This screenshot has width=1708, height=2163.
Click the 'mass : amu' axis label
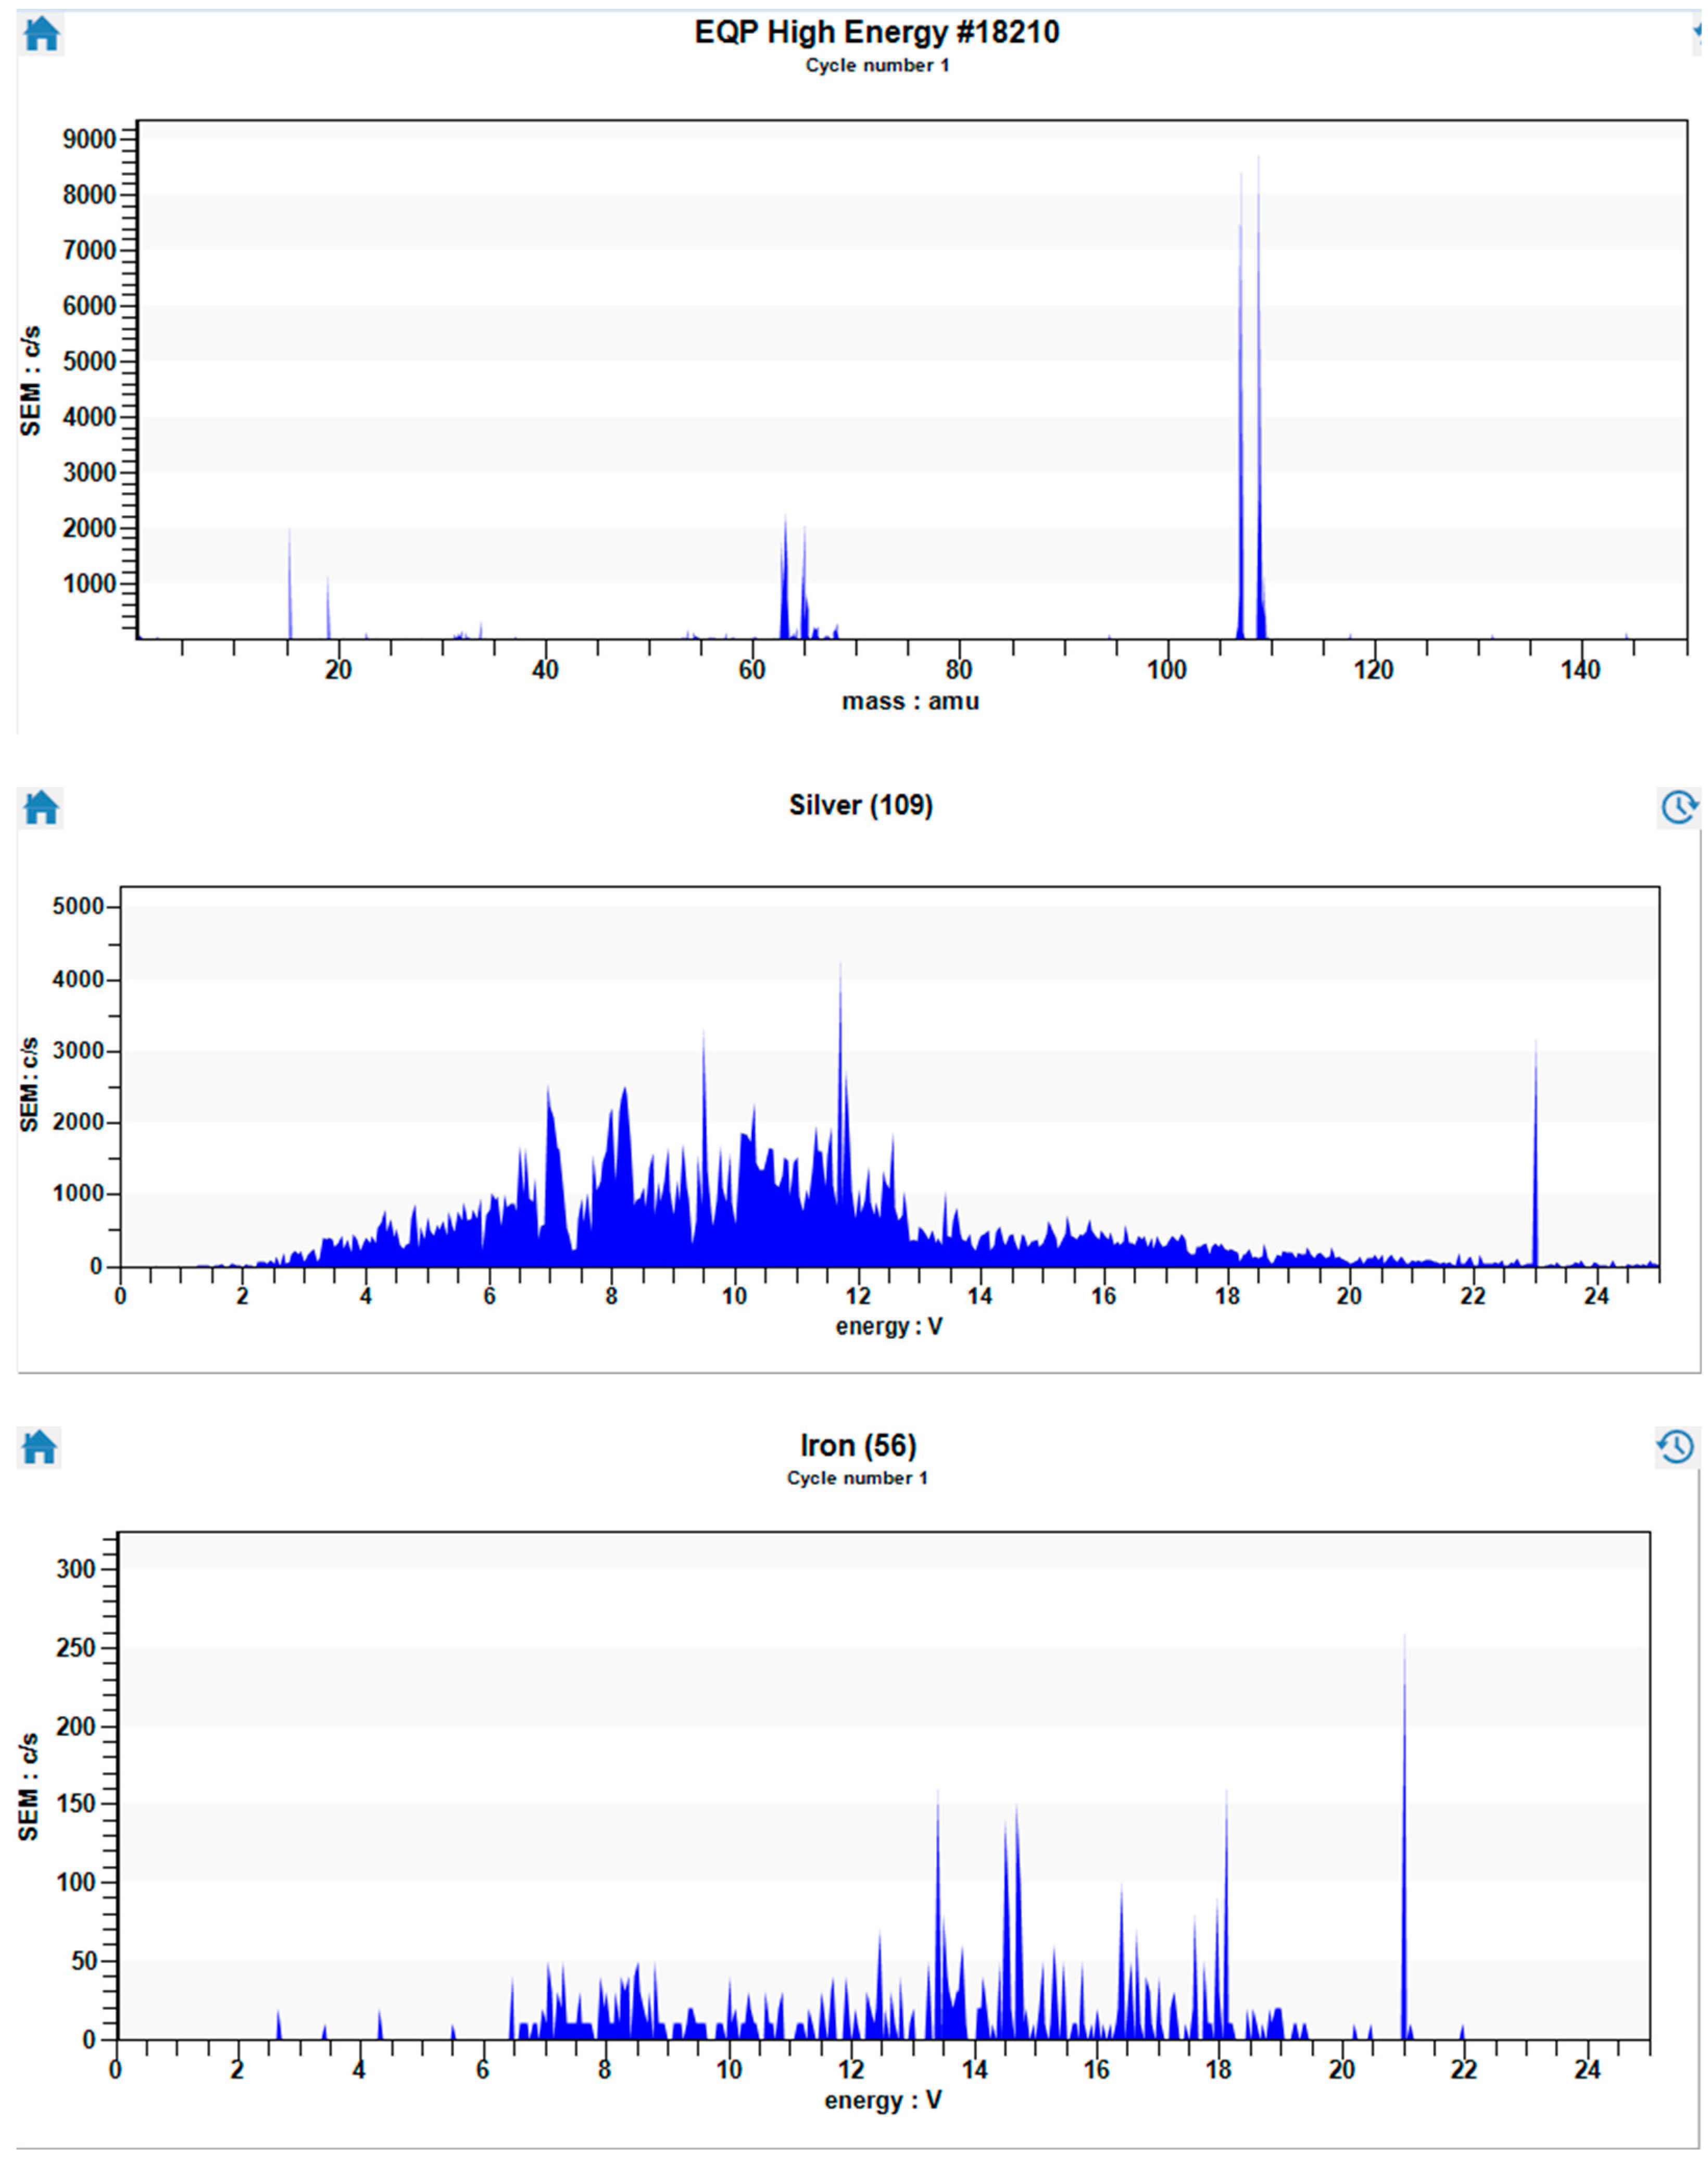(910, 701)
